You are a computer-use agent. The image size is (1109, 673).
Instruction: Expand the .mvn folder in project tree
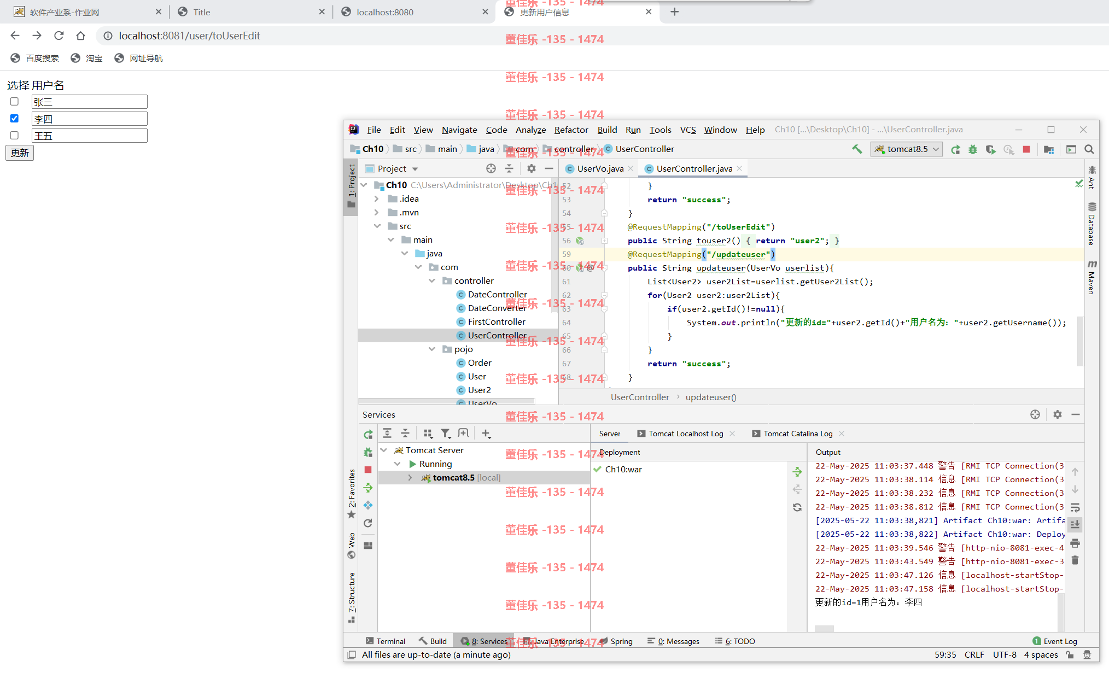point(377,213)
